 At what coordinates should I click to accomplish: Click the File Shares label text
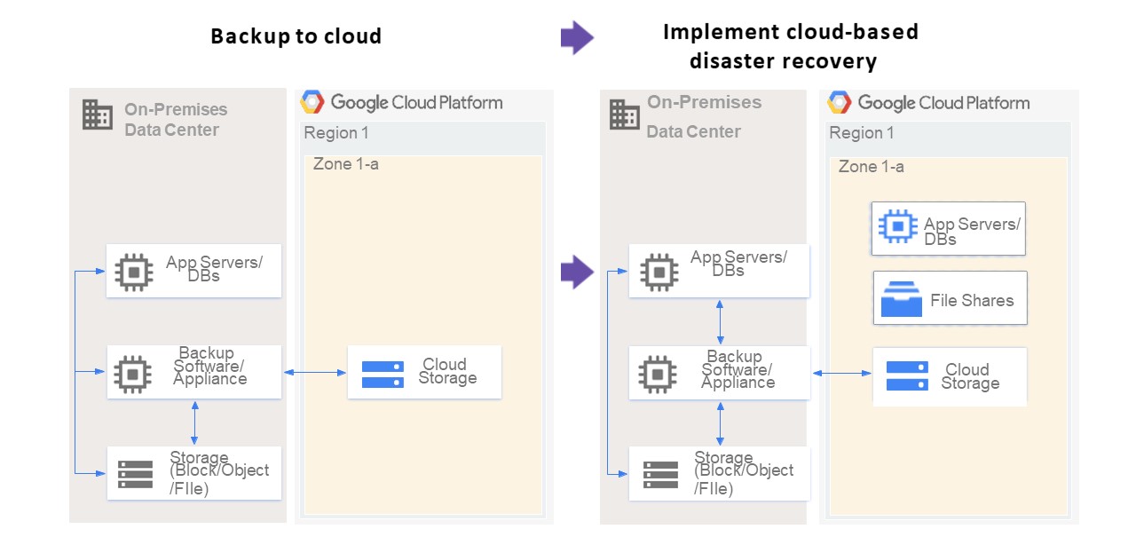[x=972, y=300]
